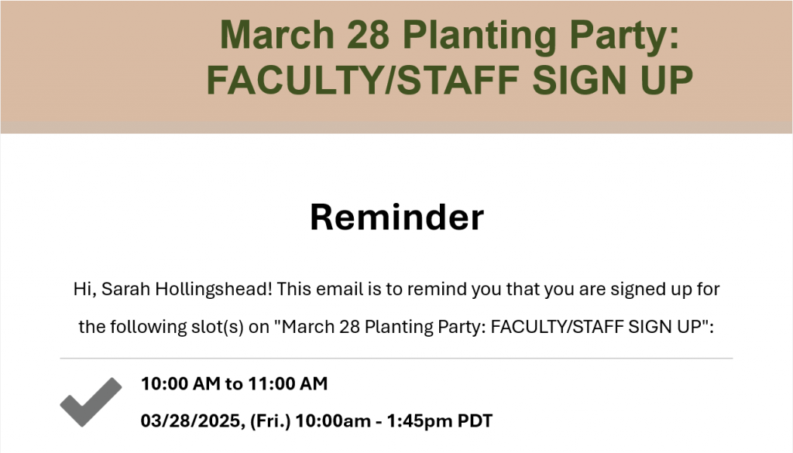The height and width of the screenshot is (453, 793).
Task: Click the empty left side of the tan banner
Action: pyautogui.click(x=101, y=60)
